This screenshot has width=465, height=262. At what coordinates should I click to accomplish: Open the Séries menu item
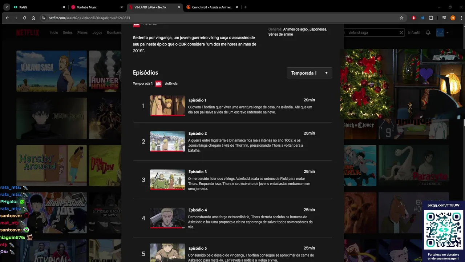68,32
